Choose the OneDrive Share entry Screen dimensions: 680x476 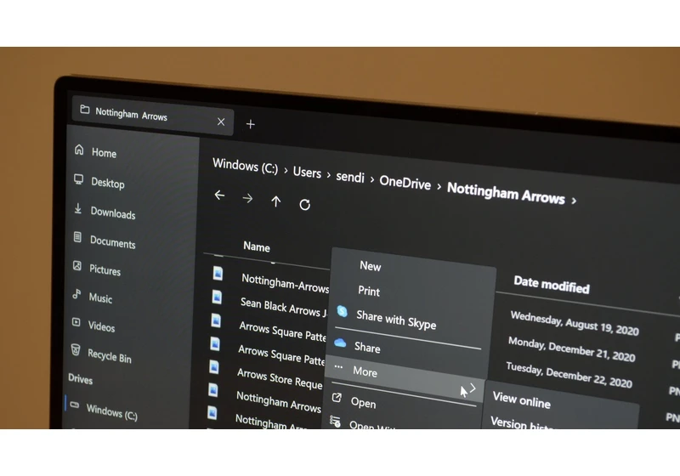tap(367, 348)
